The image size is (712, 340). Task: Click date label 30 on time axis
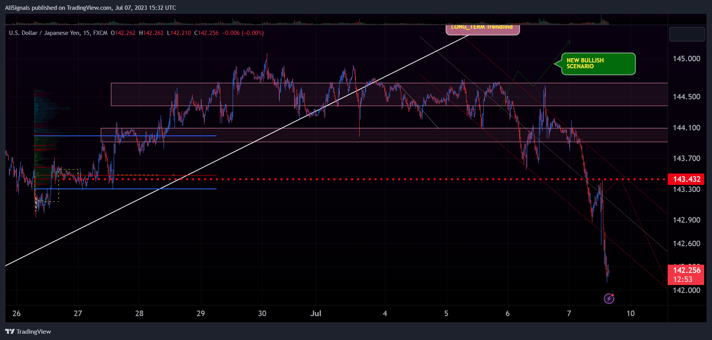(262, 313)
